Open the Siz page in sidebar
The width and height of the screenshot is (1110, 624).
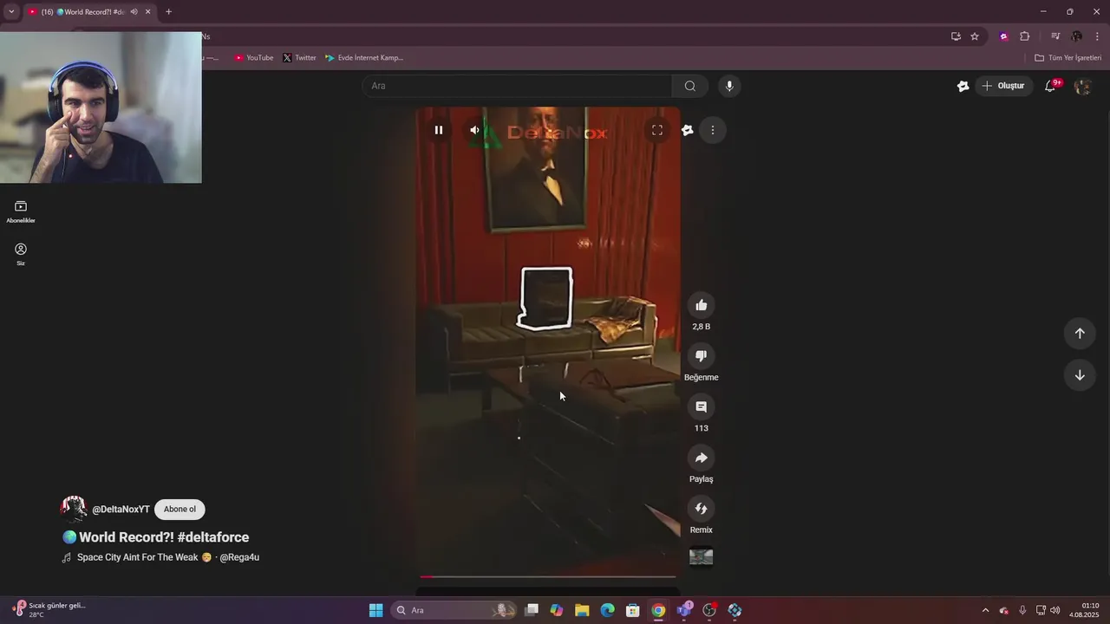point(21,254)
